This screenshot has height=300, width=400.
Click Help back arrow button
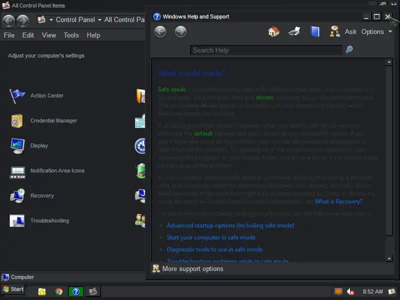[x=160, y=32]
